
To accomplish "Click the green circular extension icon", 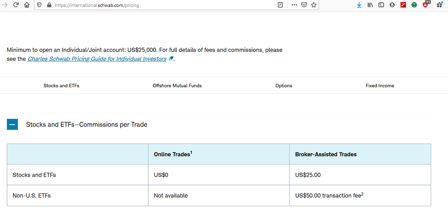I will click(414, 5).
